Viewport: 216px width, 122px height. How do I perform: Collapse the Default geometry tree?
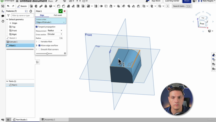click(x=7, y=20)
